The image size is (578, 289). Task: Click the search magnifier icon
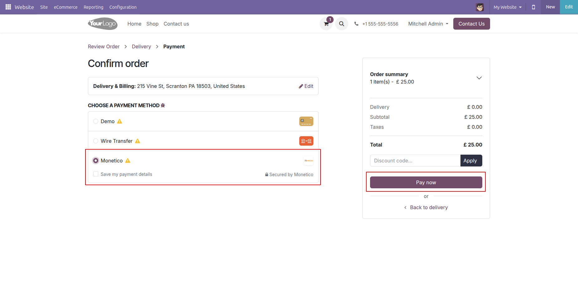coord(342,24)
